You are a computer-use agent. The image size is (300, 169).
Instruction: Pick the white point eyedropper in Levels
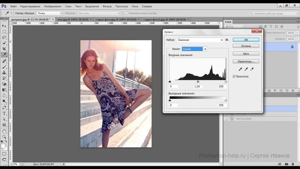252,69
